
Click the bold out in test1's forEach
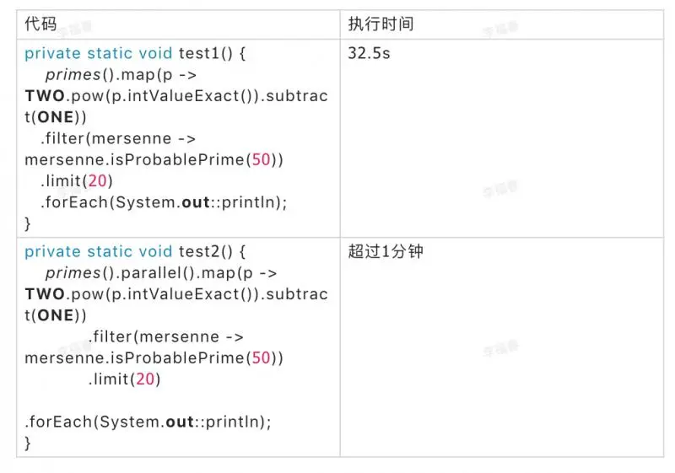197,202
